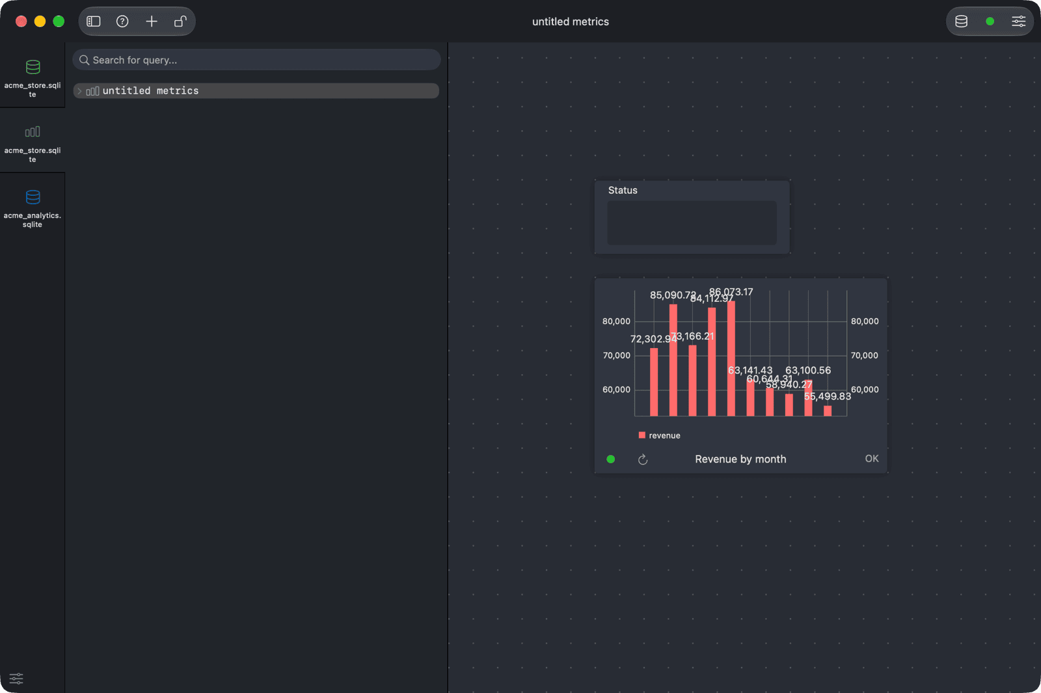Screen dimensions: 1041x693
Task: Click the plus add button in toolbar
Action: coord(152,21)
